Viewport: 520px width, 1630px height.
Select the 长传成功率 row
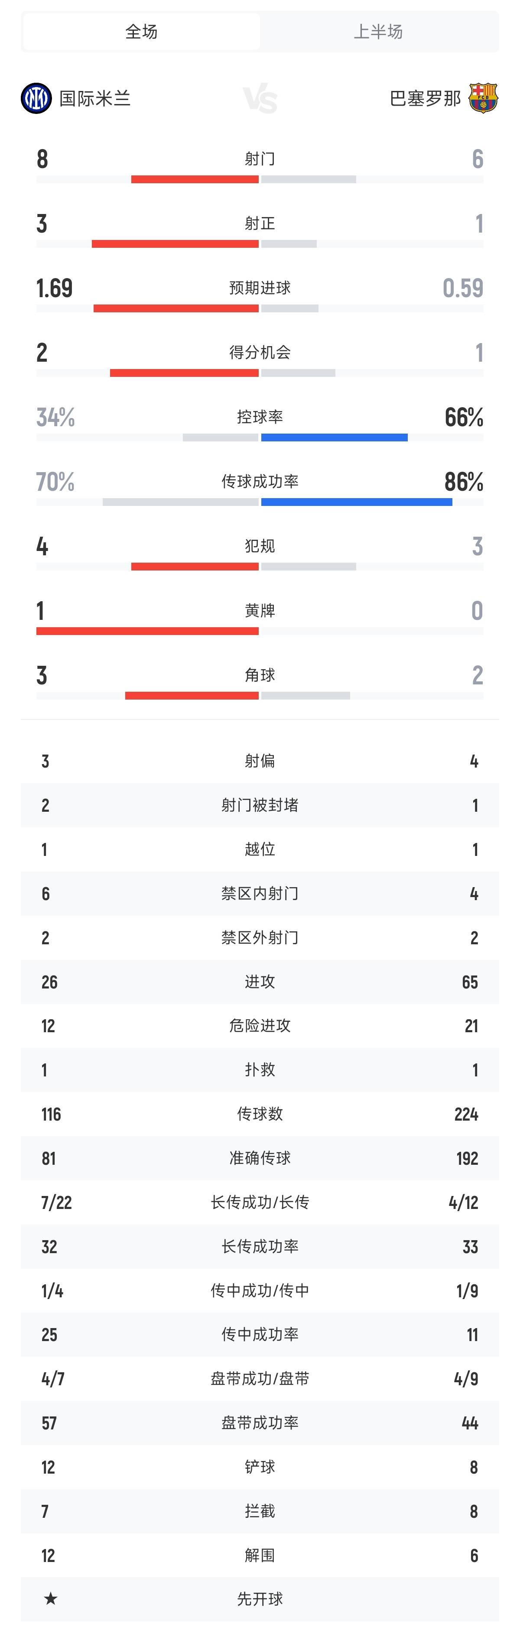[x=260, y=1247]
